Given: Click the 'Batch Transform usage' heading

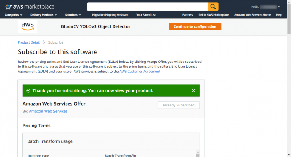Looking at the screenshot, I should click(50, 141).
